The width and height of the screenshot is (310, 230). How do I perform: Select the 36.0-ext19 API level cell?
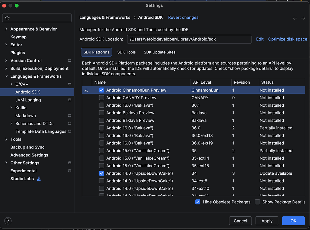202,143
